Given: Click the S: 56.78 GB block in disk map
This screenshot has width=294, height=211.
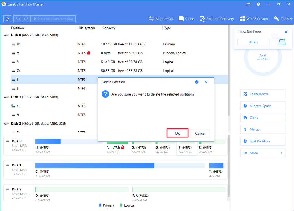Looking at the screenshot, I should (142, 147).
